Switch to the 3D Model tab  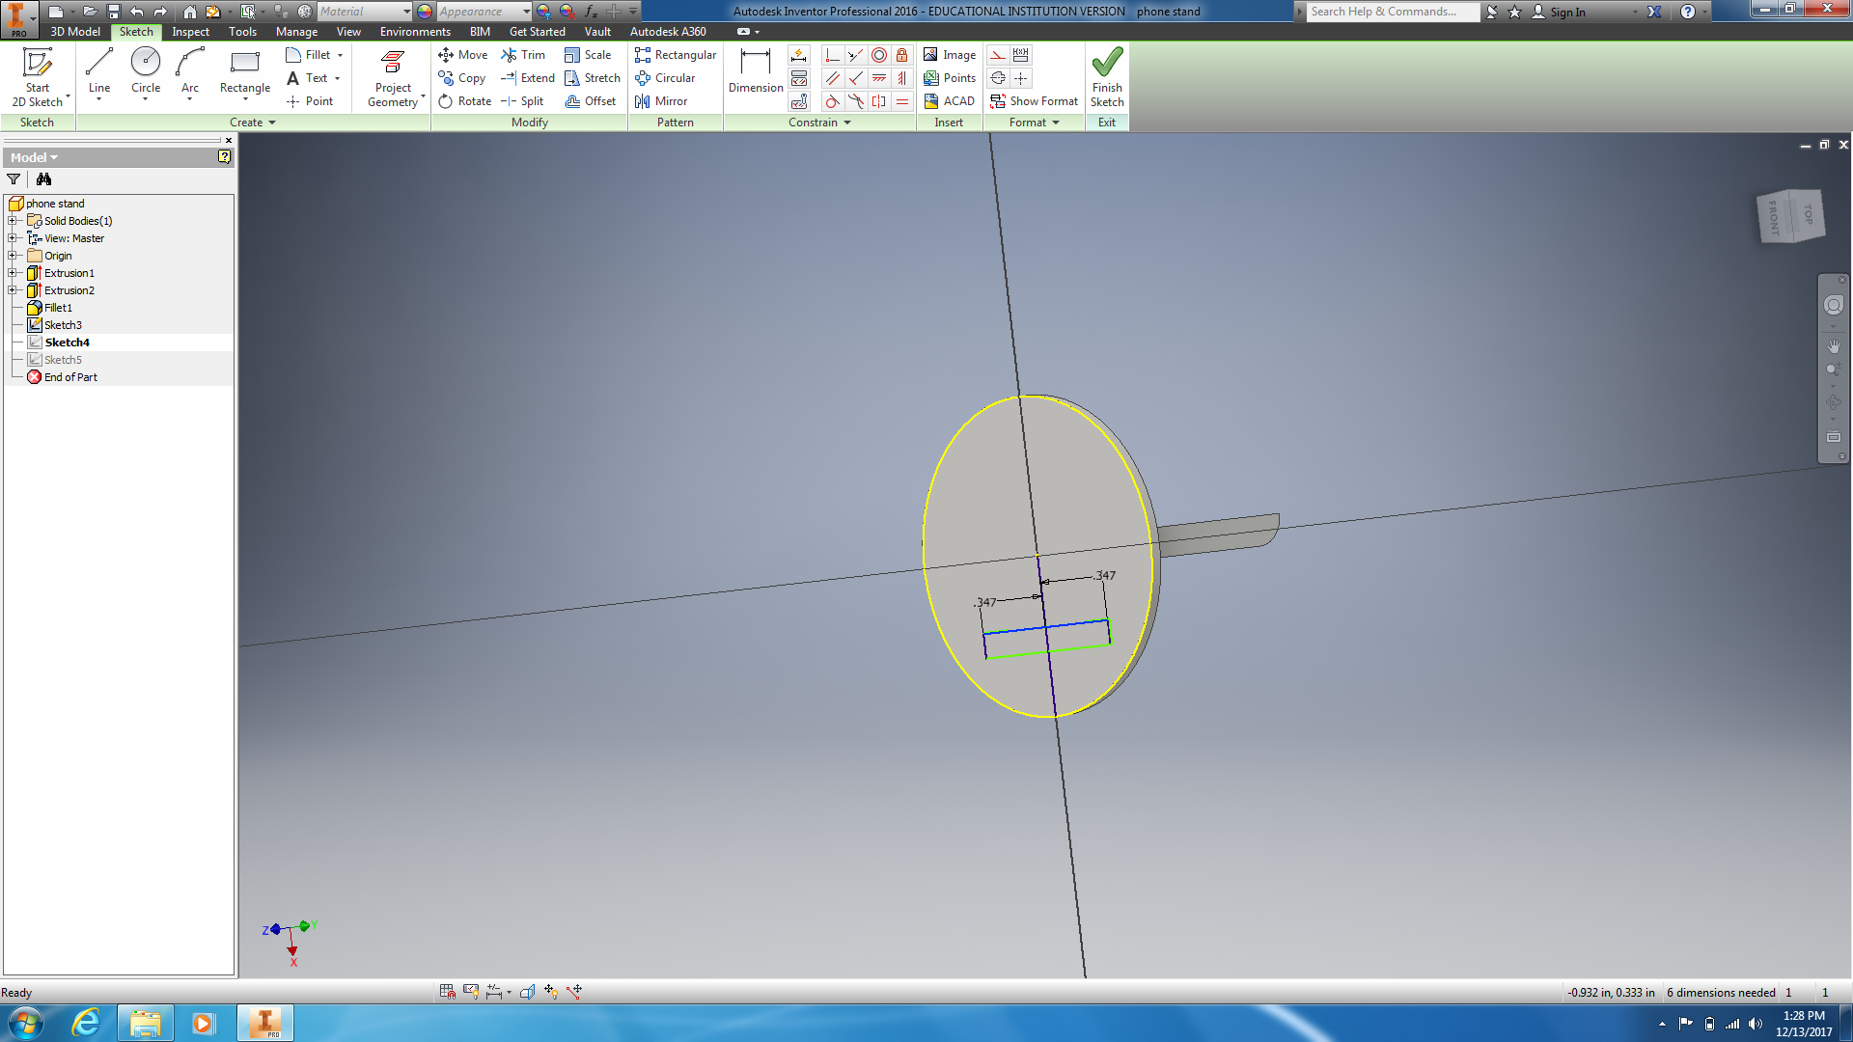point(74,32)
